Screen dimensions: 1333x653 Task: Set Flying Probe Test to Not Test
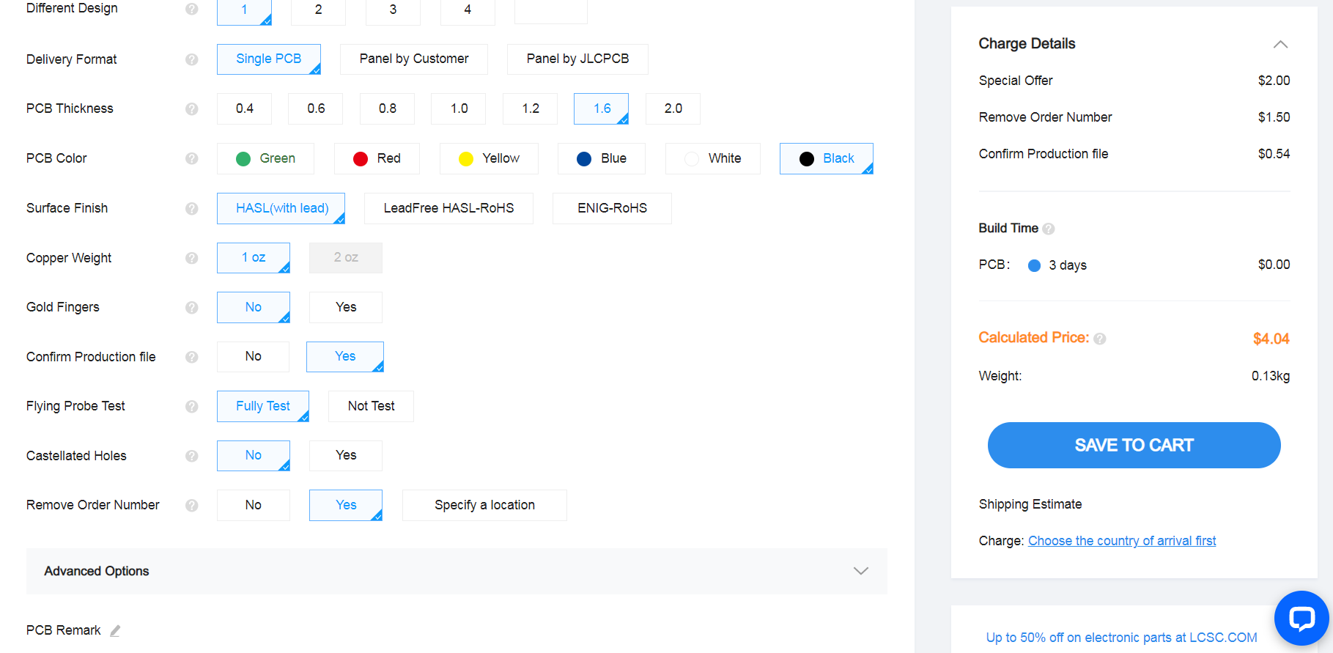point(371,406)
